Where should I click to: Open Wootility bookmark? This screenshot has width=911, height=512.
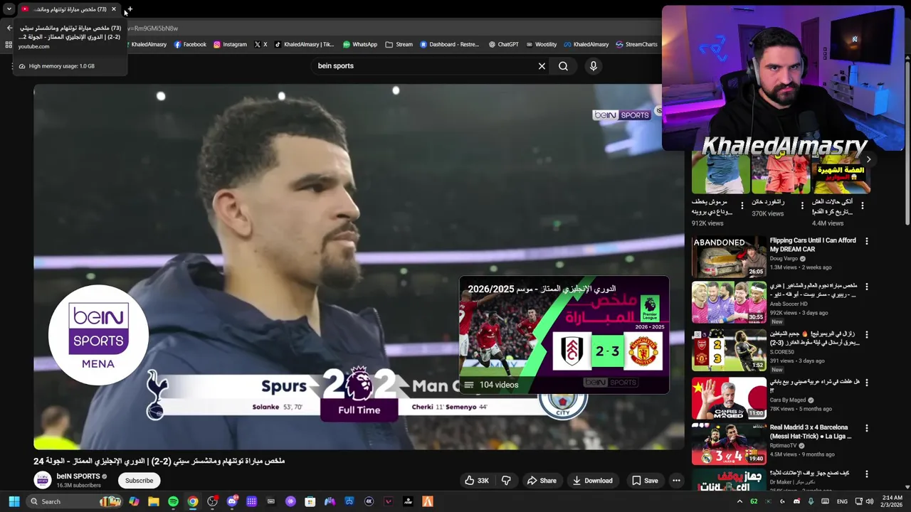pyautogui.click(x=541, y=44)
